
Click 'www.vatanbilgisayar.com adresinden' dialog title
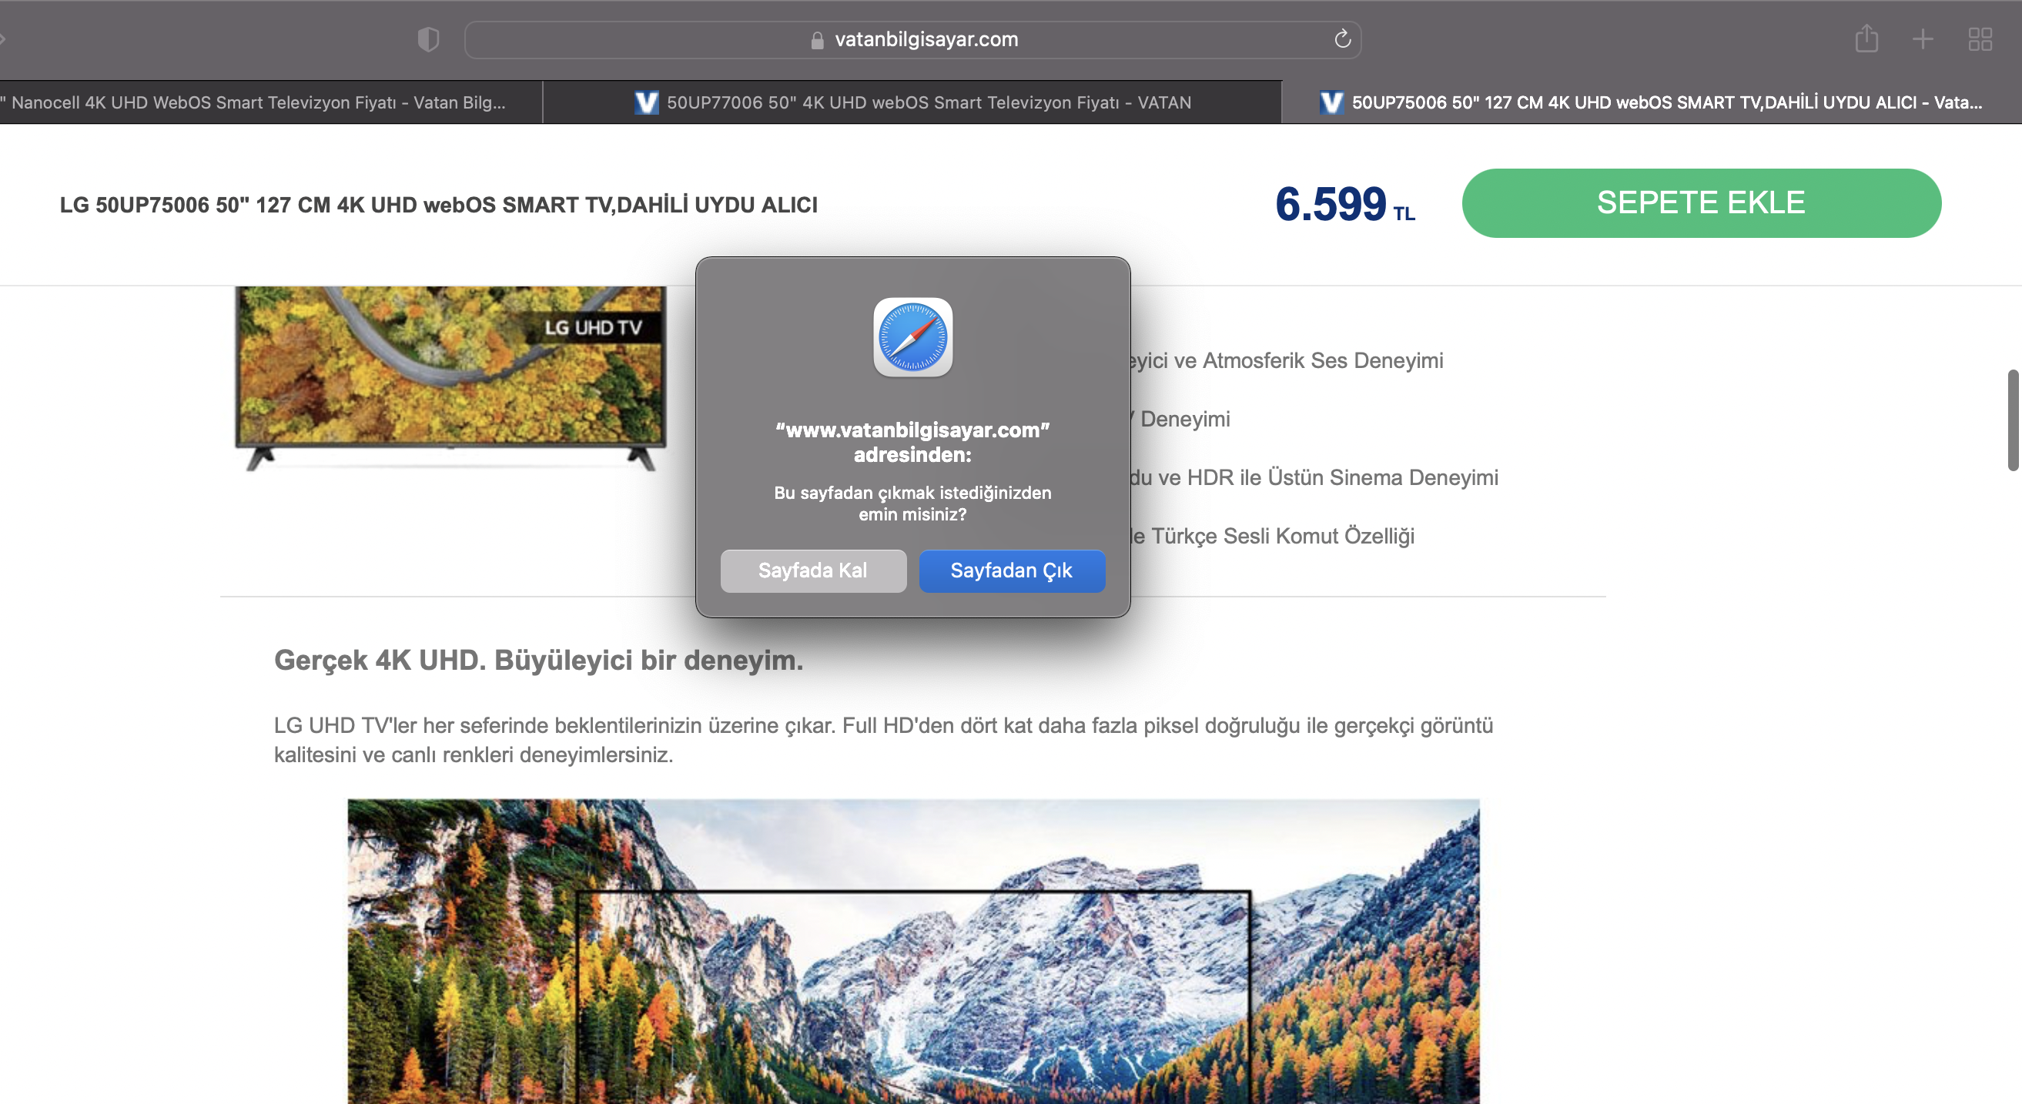[912, 442]
